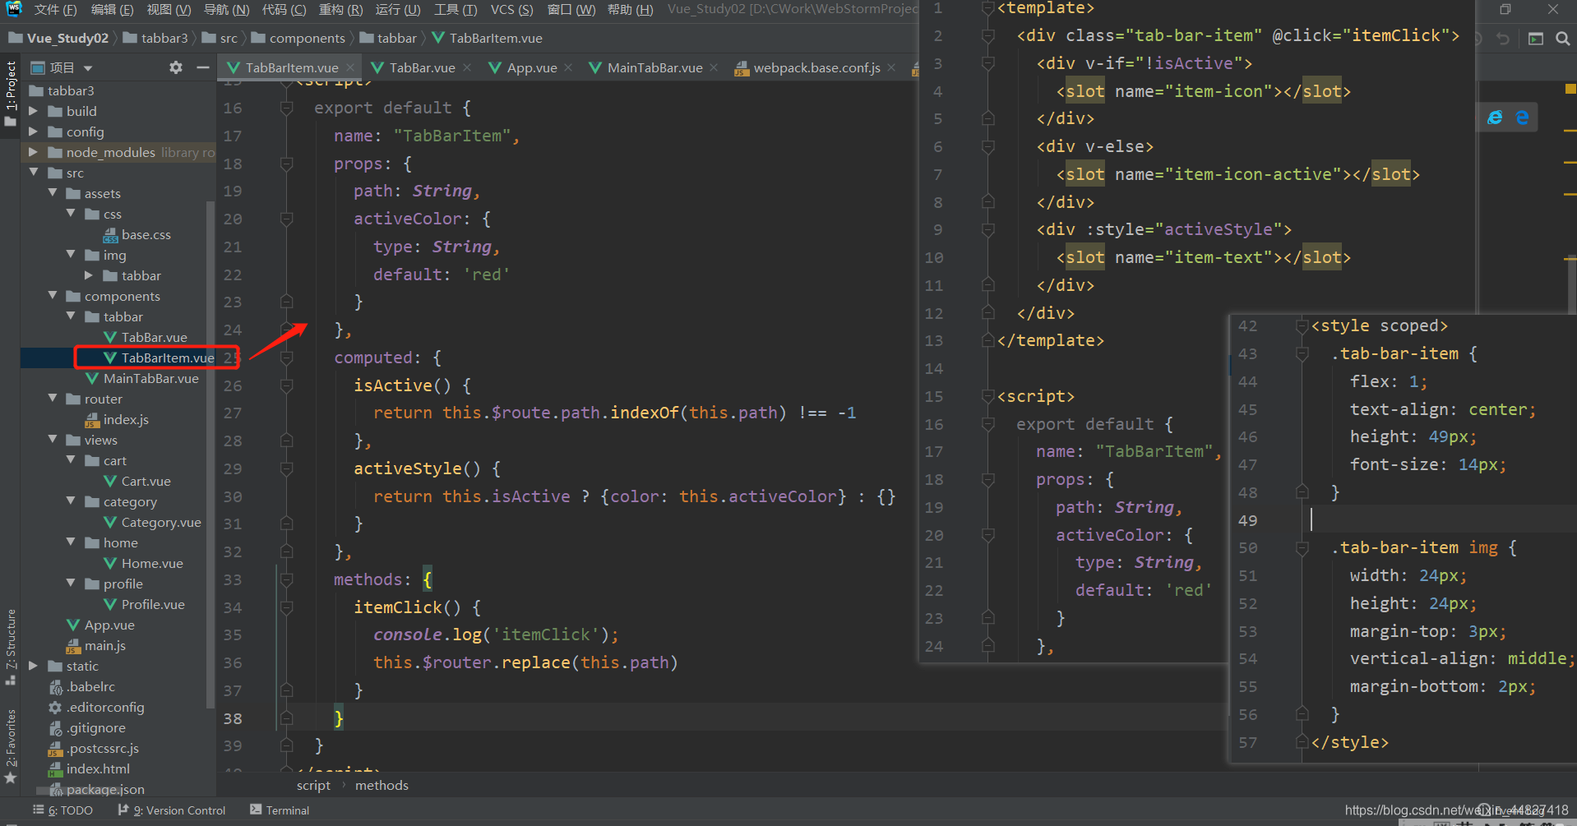
Task: Select Cart.vue in the project tree
Action: [146, 481]
